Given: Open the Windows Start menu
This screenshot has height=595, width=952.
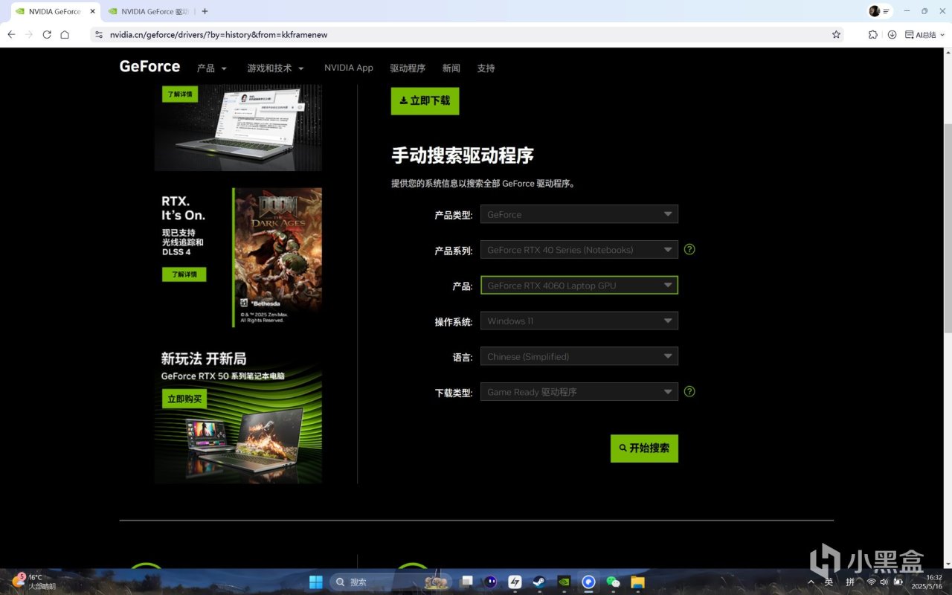Looking at the screenshot, I should (316, 582).
